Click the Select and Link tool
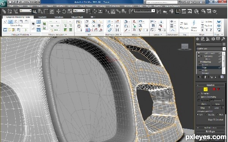The image size is (228, 142). (x=4, y=11)
